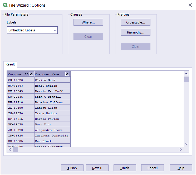
Task: Remove the Customer Name column with its X icon
Action: pos(67,74)
